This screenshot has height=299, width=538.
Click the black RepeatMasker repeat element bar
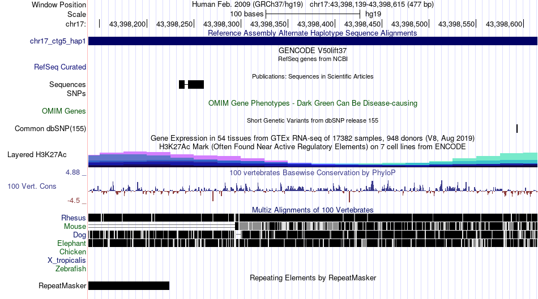coord(129,285)
